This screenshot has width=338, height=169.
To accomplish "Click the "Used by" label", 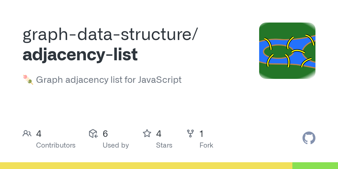I will 116,145.
